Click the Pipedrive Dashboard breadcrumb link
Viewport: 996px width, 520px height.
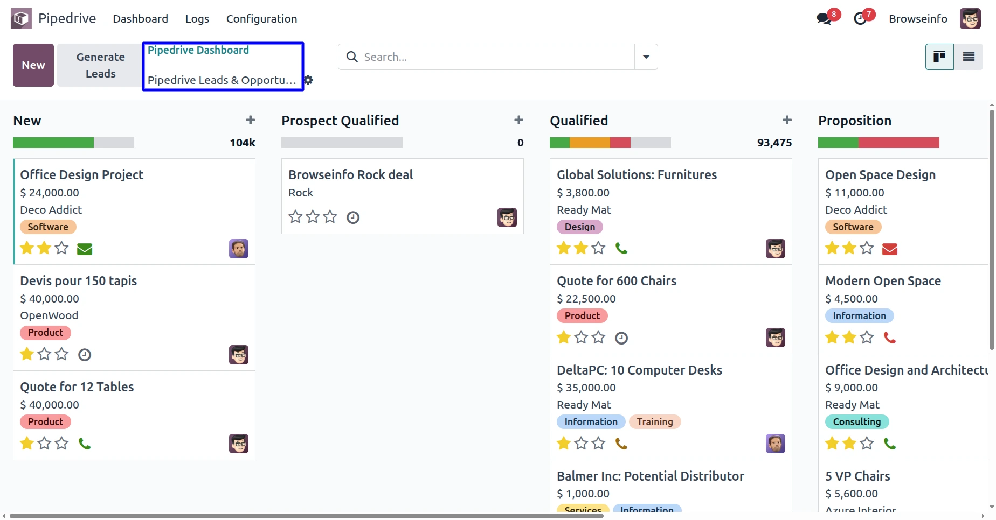coord(198,50)
